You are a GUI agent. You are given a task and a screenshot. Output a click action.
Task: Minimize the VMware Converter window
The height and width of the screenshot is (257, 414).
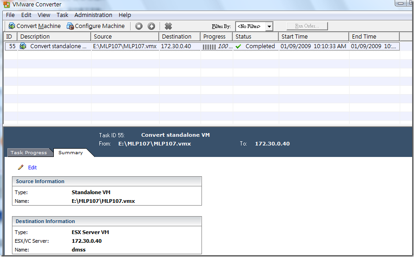pyautogui.click(x=401, y=3)
